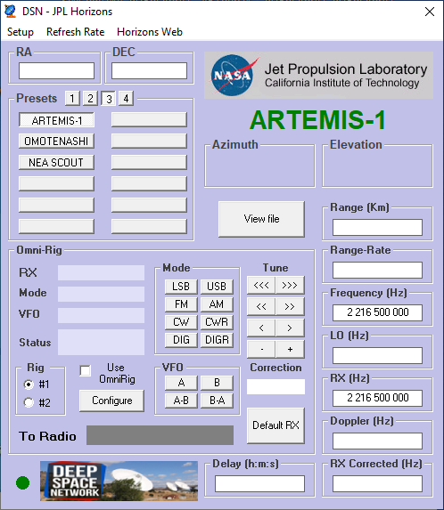Open the Setup menu
Viewport: 444px width, 510px height.
coord(21,32)
